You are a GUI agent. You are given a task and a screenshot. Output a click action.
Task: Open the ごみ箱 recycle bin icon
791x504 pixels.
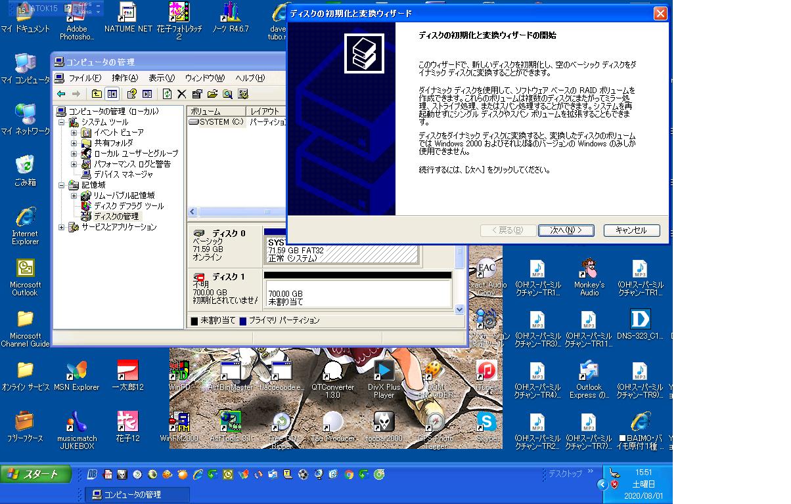click(x=25, y=171)
